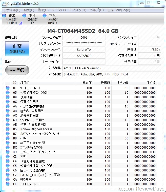Click status icon of row C4 代替処理発生回数
The width and height of the screenshot is (166, 192).
(8, 161)
